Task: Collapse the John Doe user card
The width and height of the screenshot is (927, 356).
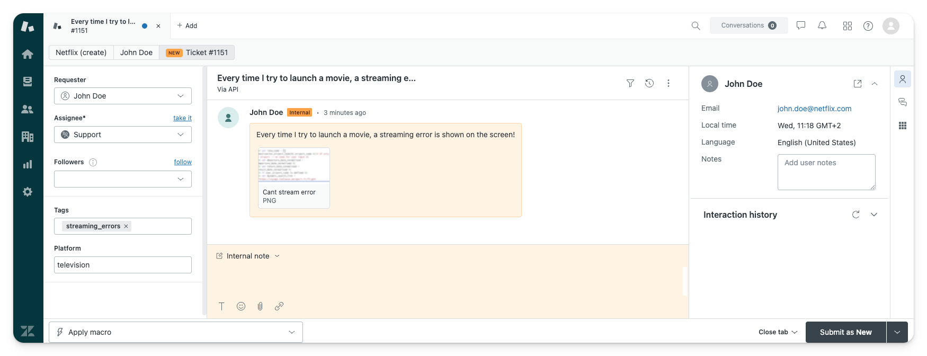Action: click(x=875, y=84)
